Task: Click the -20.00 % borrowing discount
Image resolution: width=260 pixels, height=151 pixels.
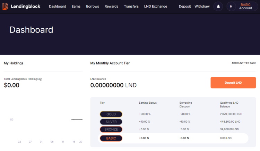Action: pos(185,114)
